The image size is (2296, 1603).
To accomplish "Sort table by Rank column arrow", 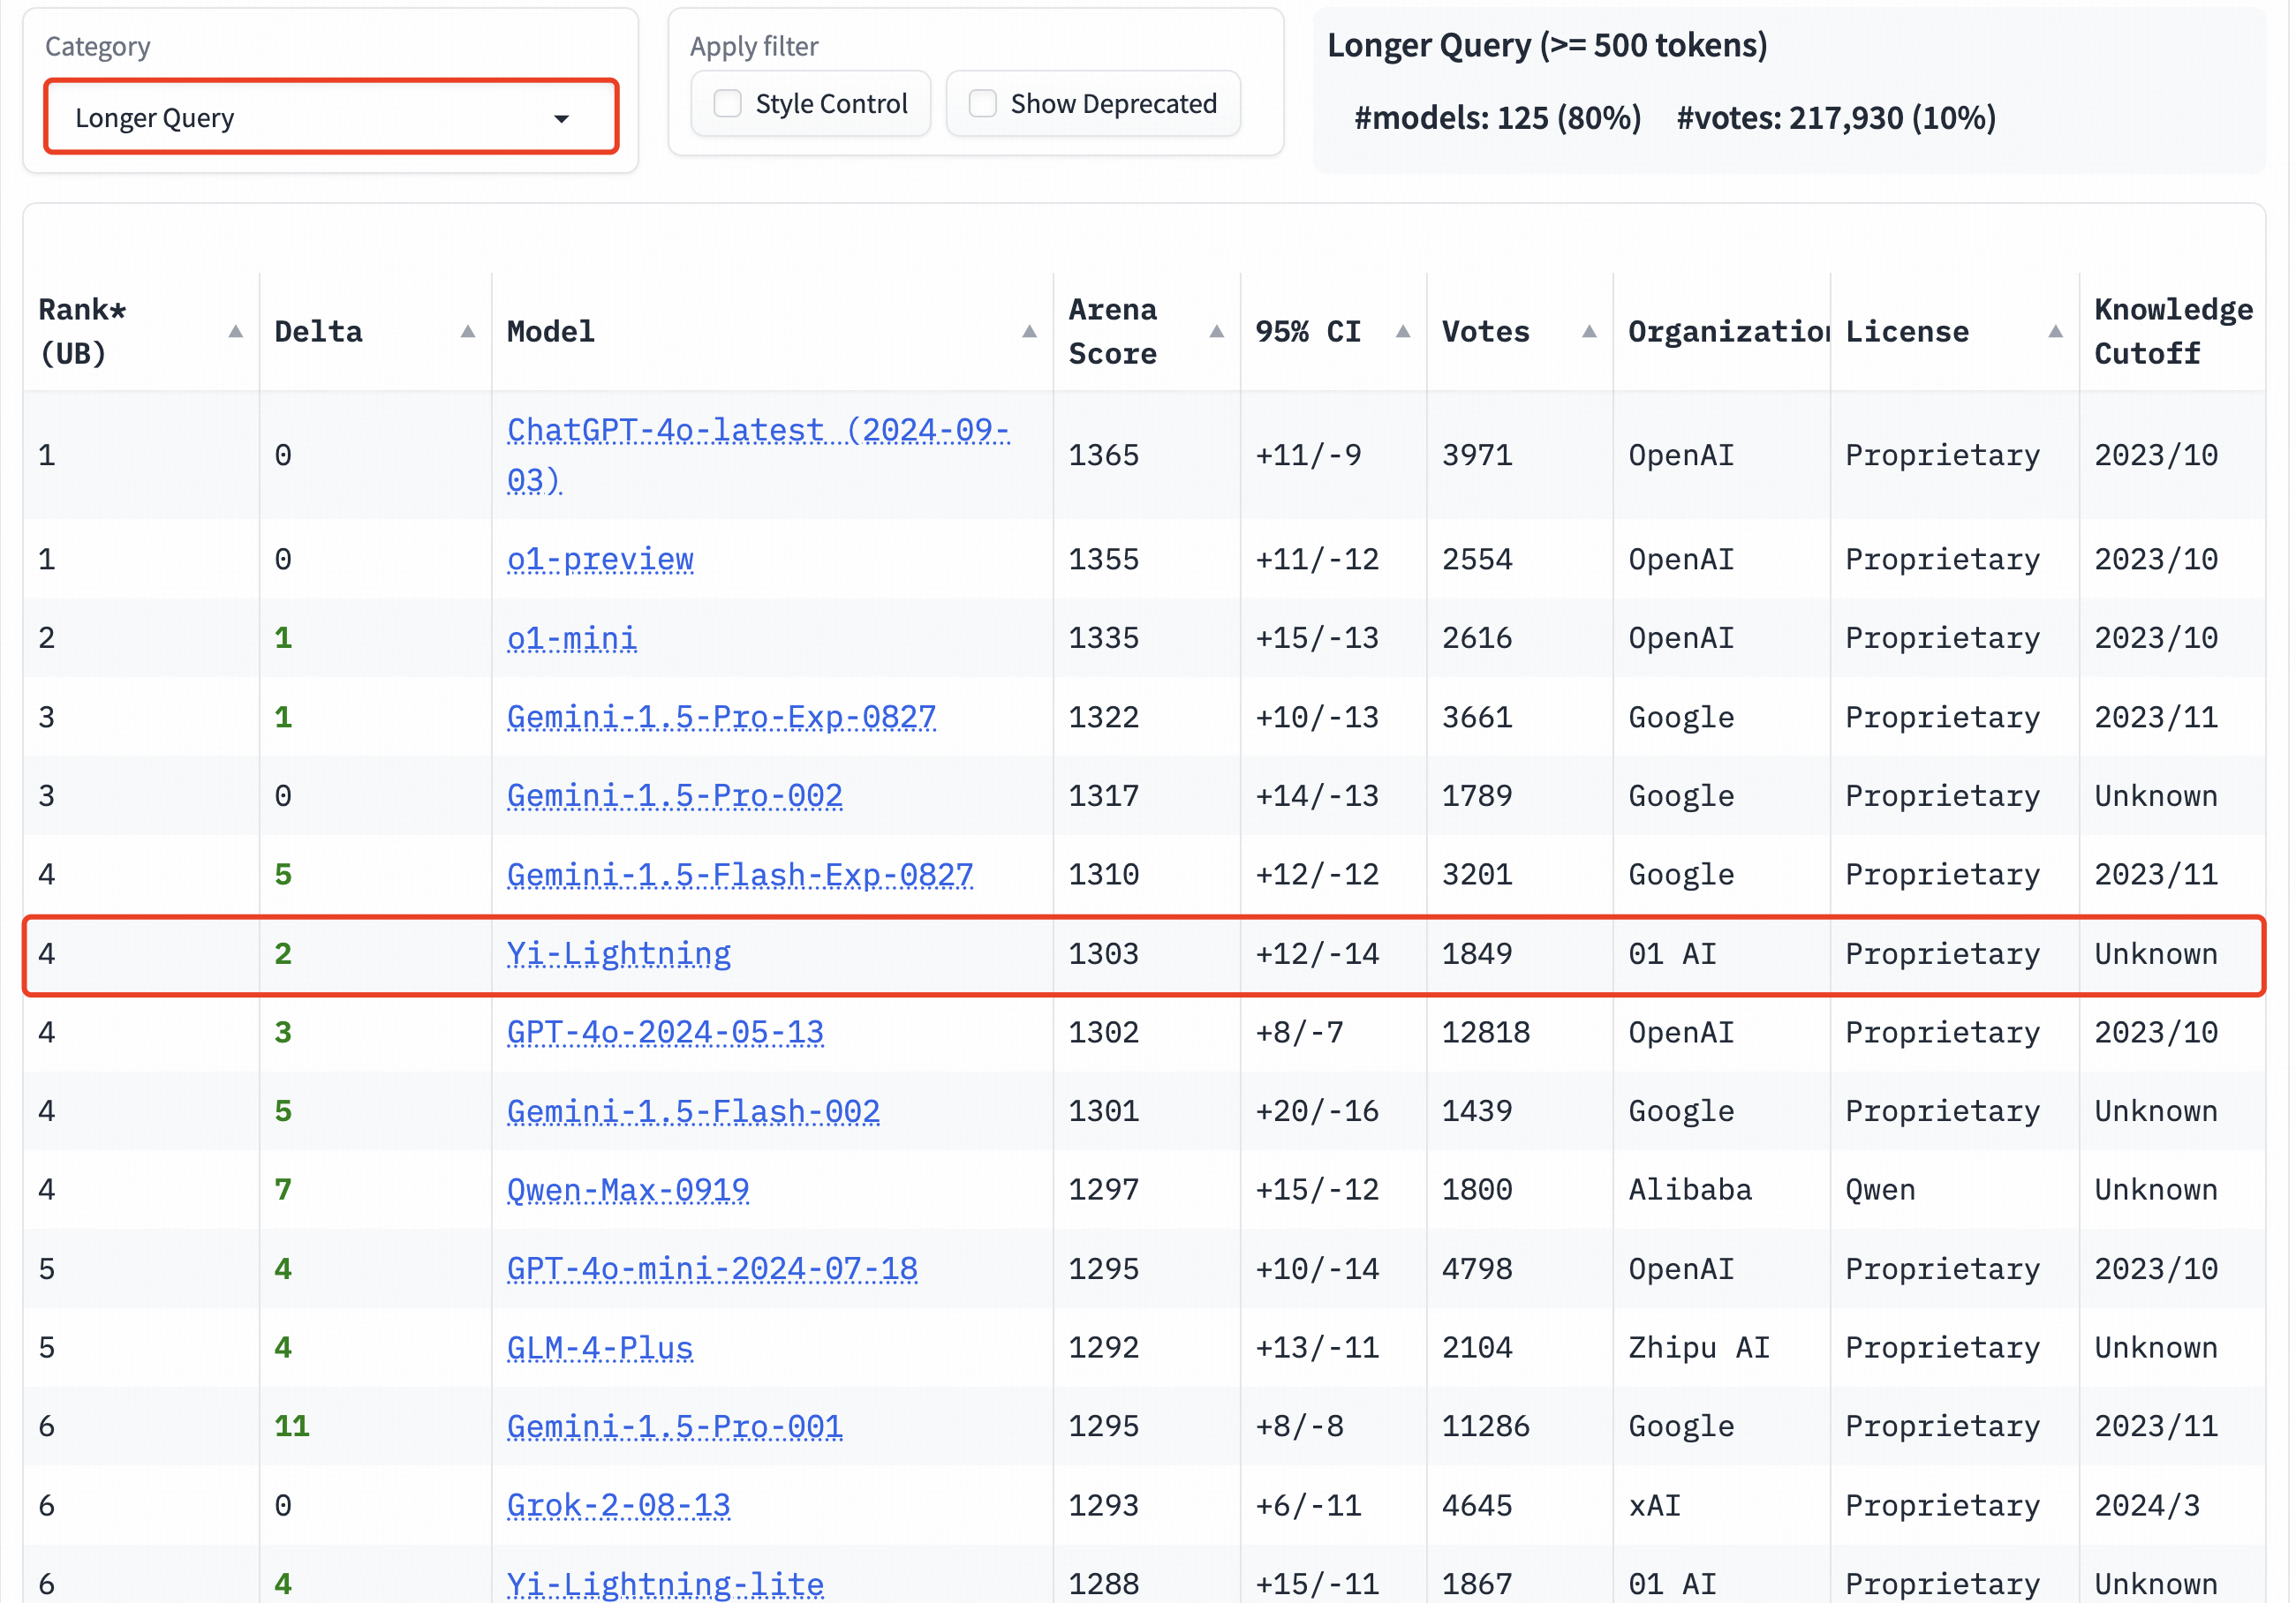I will (236, 332).
